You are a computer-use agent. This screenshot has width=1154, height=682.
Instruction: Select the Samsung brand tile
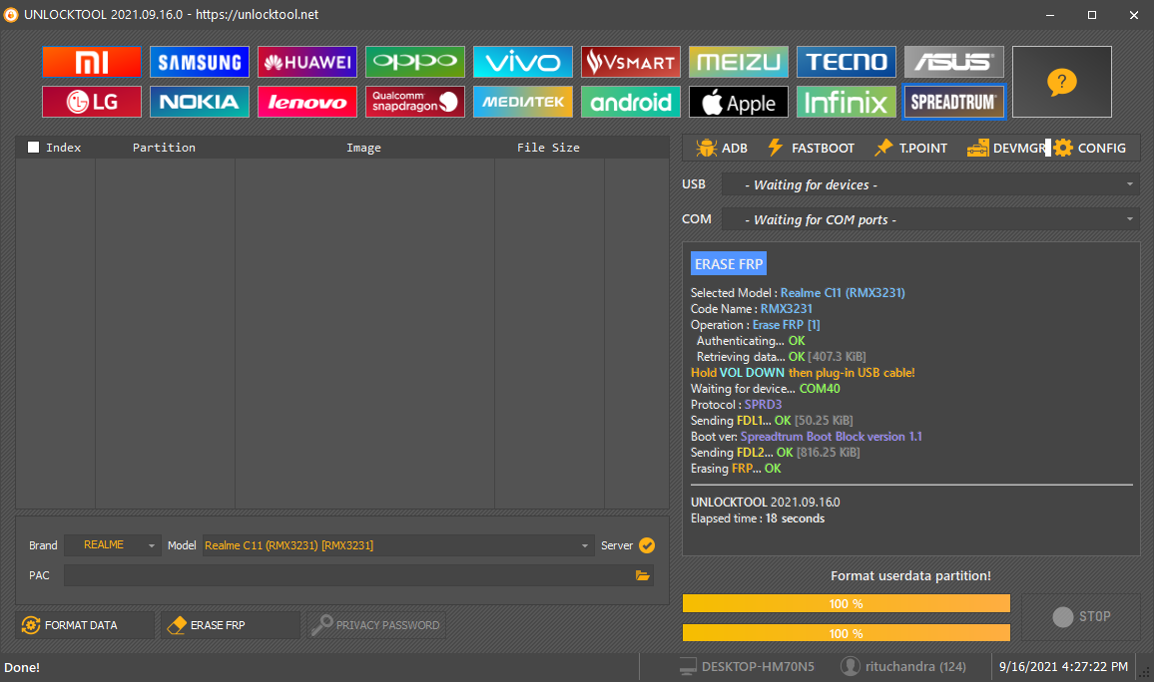coord(200,62)
